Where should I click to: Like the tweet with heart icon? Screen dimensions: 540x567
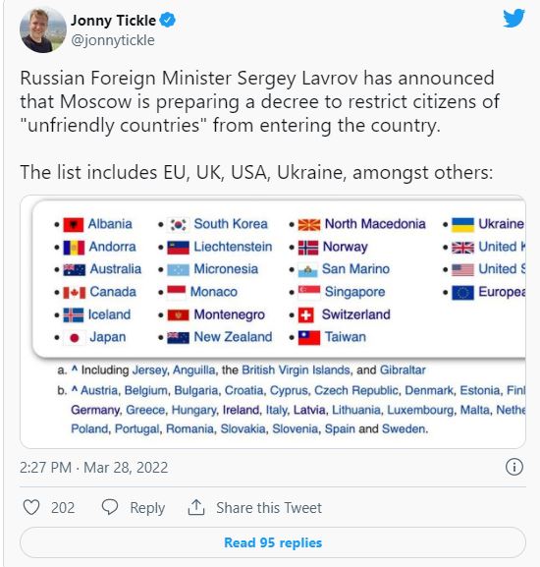point(31,507)
